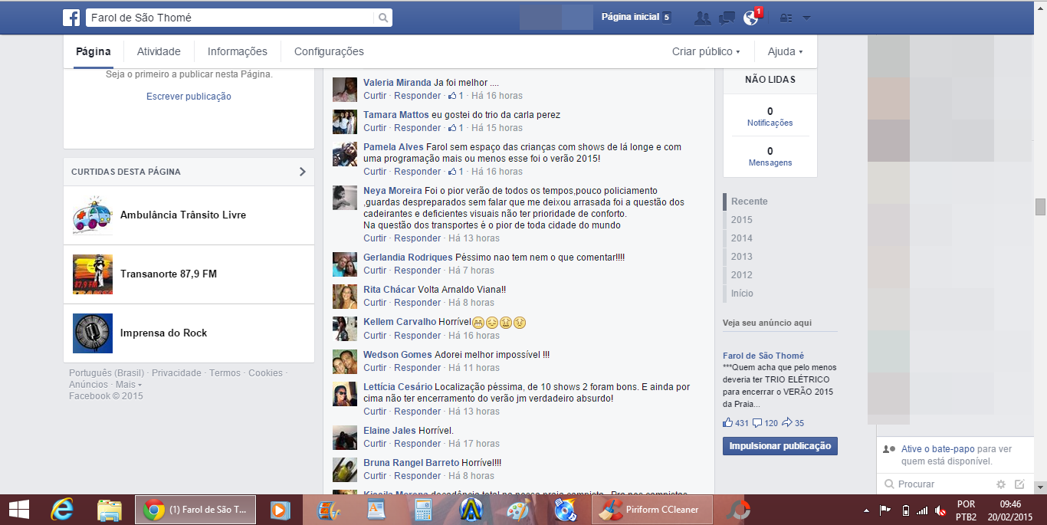This screenshot has height=525, width=1047.
Task: Open the messages chat bubbles icon
Action: [x=727, y=18]
